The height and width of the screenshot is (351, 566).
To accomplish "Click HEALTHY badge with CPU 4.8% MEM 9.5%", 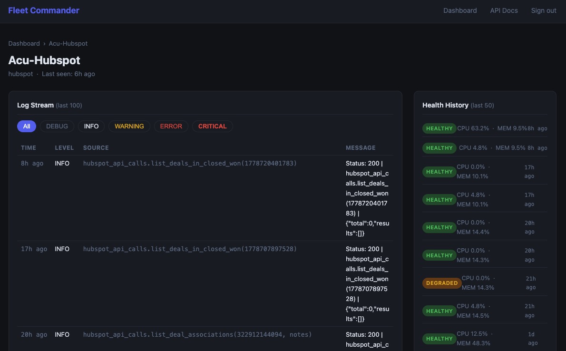I will (439, 148).
